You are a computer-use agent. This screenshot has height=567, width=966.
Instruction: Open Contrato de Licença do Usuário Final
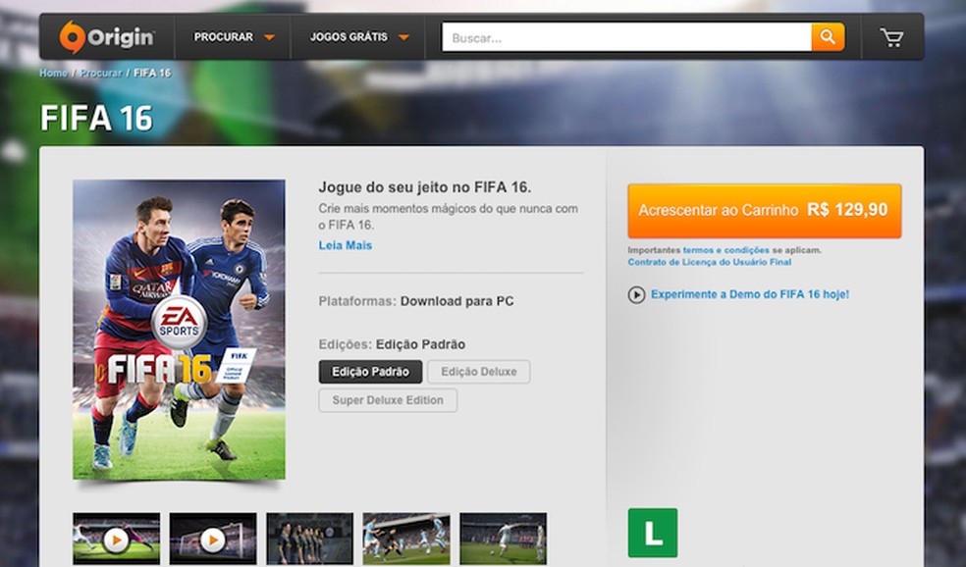coord(711,262)
